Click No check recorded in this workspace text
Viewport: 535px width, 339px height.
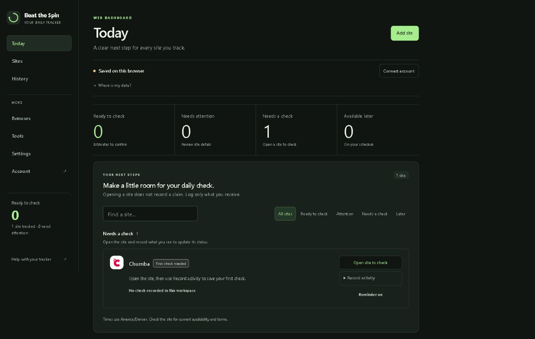(x=162, y=291)
